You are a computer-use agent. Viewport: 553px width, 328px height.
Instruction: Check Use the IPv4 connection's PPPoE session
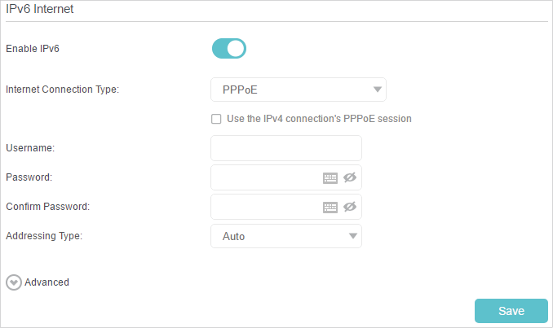[x=216, y=119]
